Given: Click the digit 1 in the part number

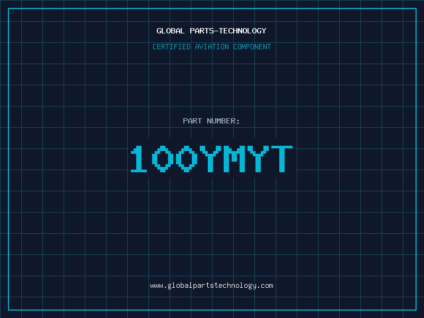Looking at the screenshot, I should click(x=139, y=159).
